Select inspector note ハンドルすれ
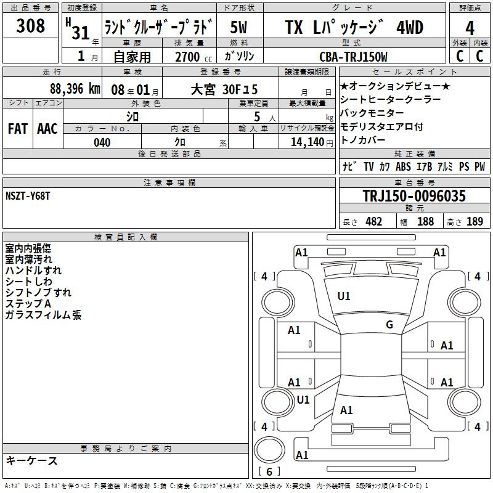The height and width of the screenshot is (493, 493). 33,271
